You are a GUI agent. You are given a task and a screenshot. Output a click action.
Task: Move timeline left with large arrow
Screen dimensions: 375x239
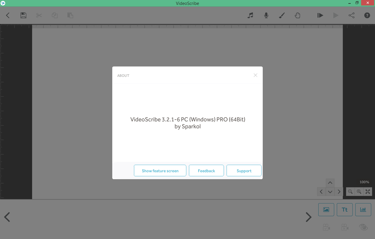pos(7,217)
